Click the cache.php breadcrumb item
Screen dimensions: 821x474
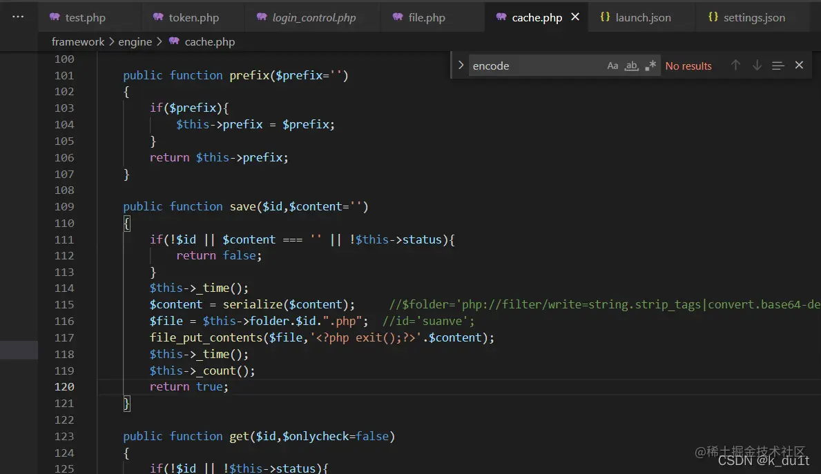coord(209,42)
